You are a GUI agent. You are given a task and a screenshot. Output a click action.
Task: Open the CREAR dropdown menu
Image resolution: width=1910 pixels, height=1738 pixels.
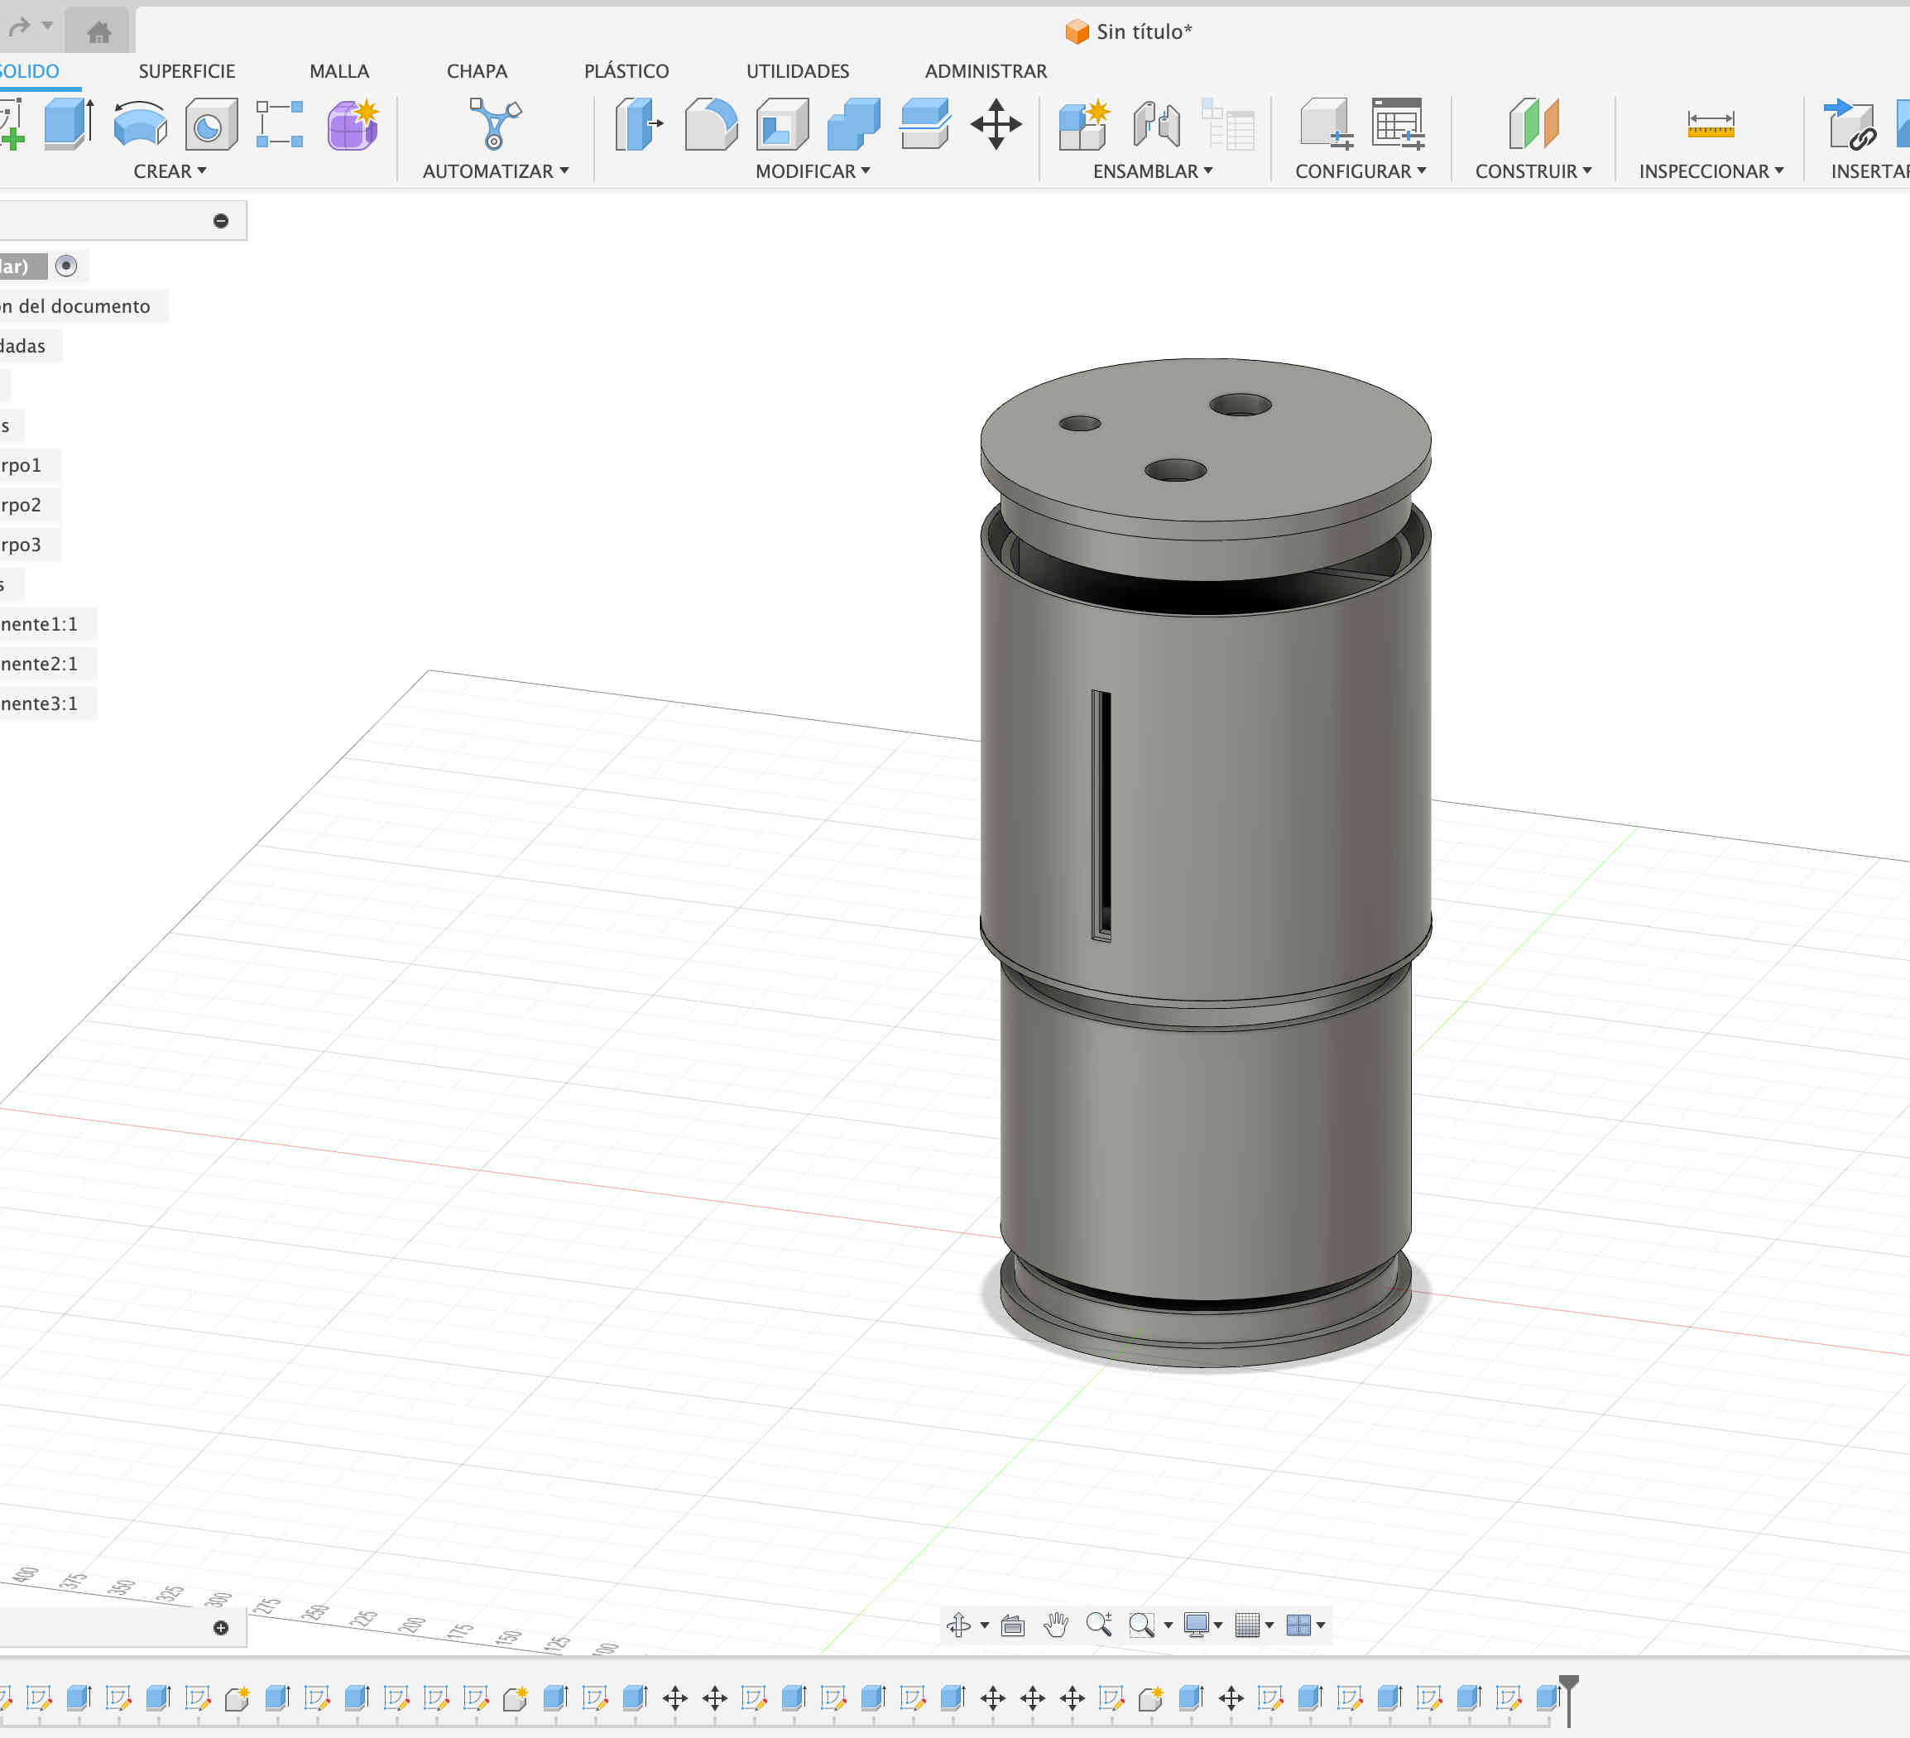[170, 170]
